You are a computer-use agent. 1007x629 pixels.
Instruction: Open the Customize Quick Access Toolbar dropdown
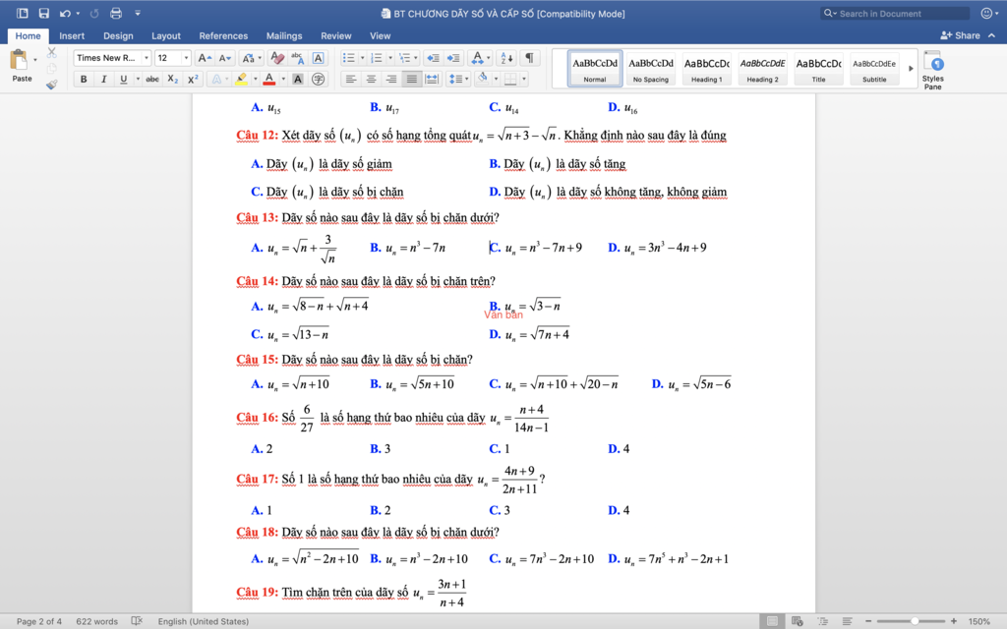click(x=138, y=13)
